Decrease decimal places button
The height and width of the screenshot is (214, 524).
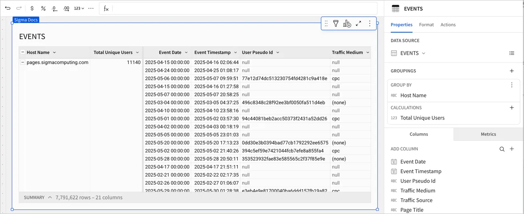54,8
